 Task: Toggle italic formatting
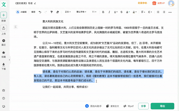pos(109,12)
